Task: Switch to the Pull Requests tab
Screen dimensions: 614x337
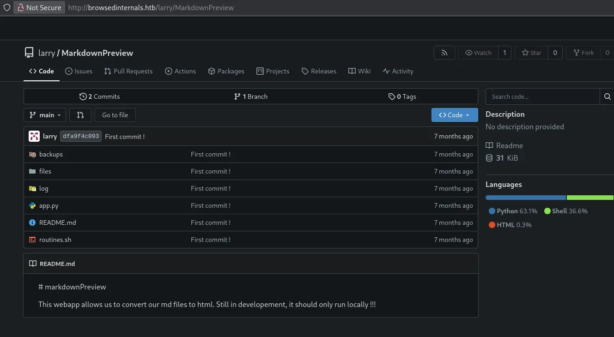Action: coord(128,71)
